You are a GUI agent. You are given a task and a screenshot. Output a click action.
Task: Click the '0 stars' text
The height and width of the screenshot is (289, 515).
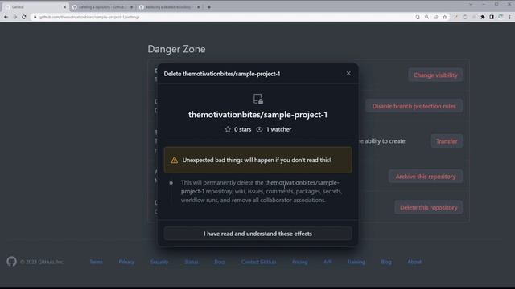click(243, 129)
